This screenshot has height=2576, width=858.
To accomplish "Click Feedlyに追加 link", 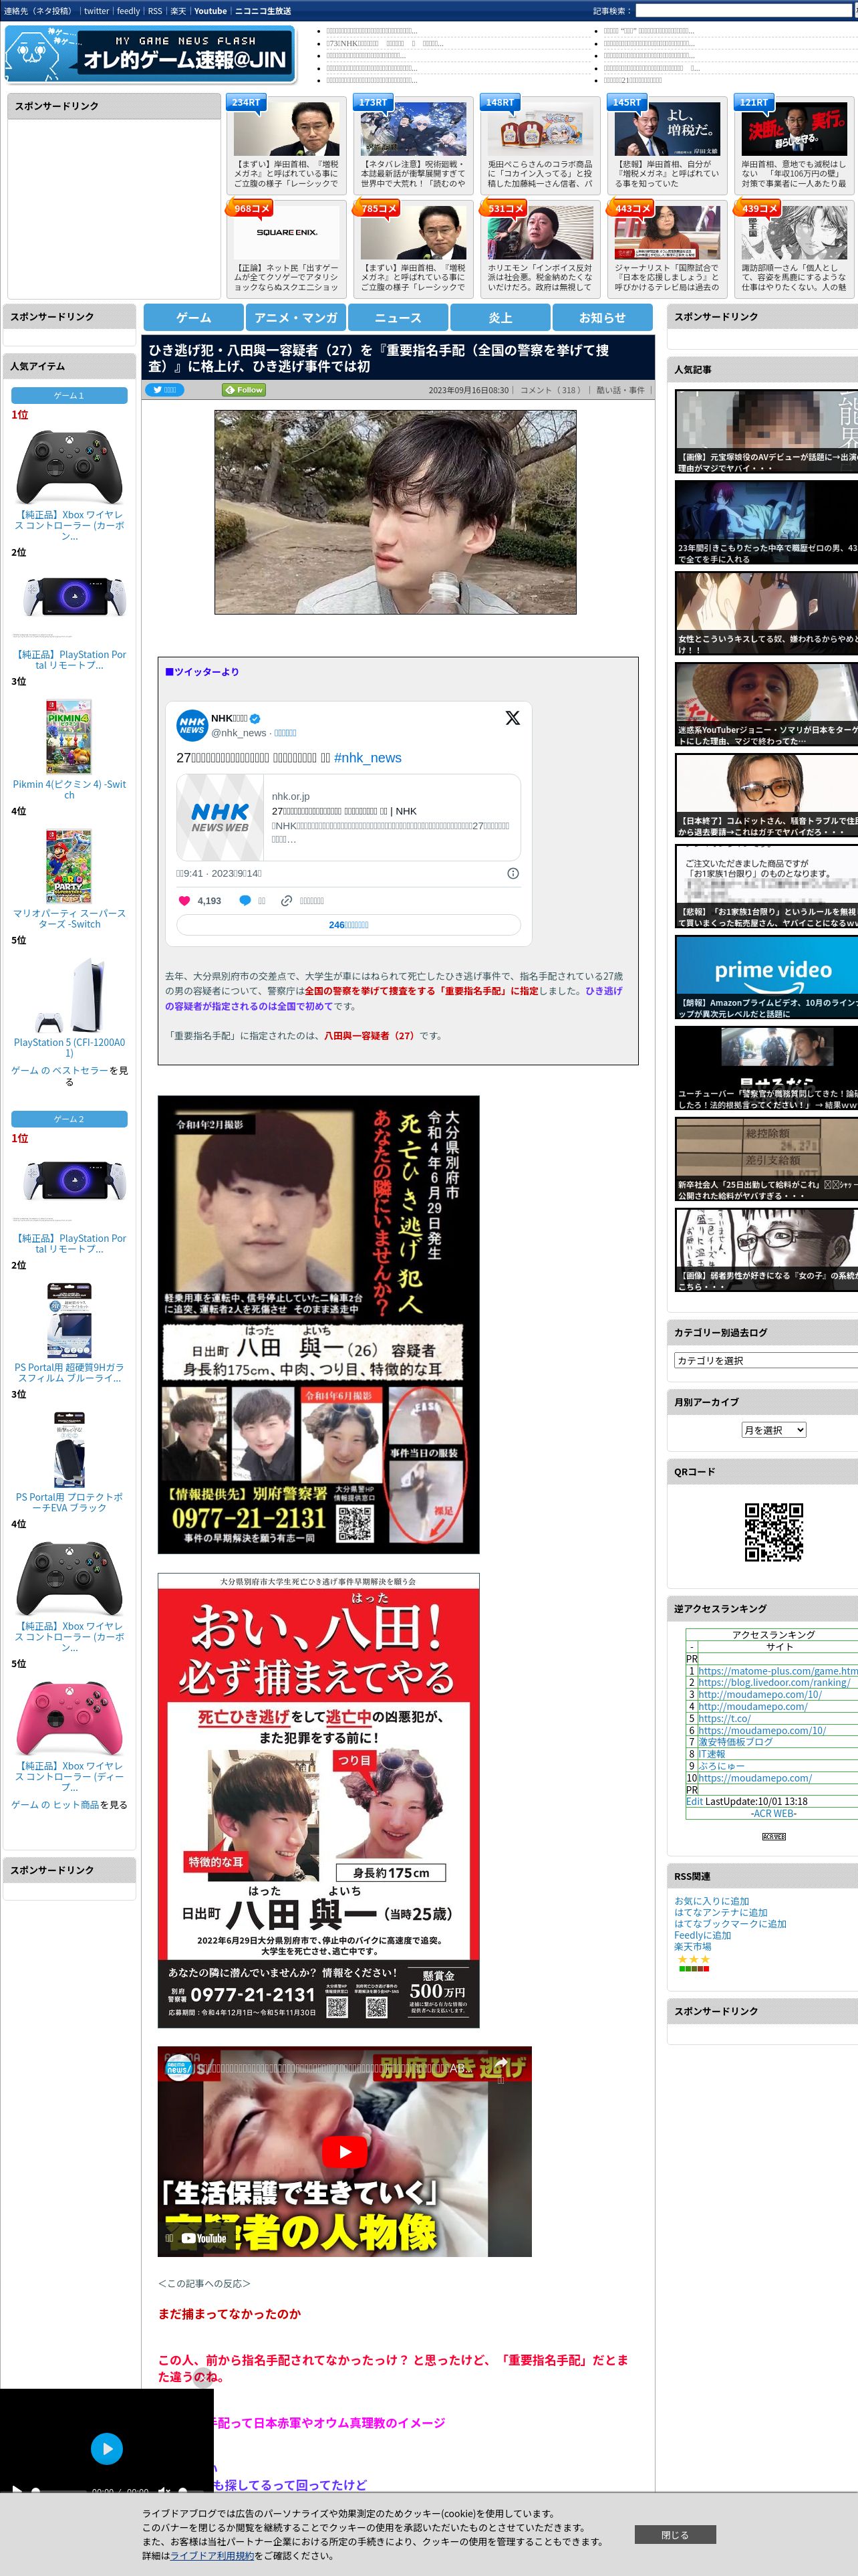I will tap(702, 1935).
